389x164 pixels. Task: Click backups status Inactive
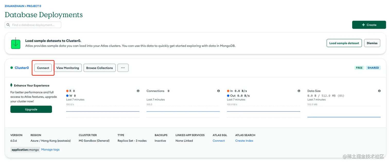click(x=160, y=141)
